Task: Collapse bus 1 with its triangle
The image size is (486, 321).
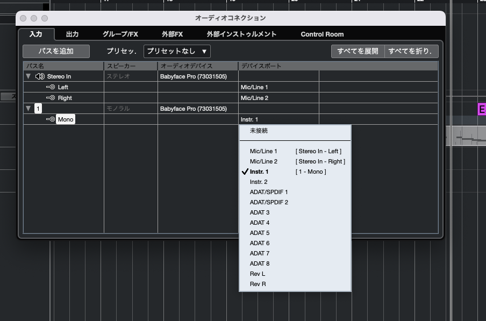Action: [28, 109]
